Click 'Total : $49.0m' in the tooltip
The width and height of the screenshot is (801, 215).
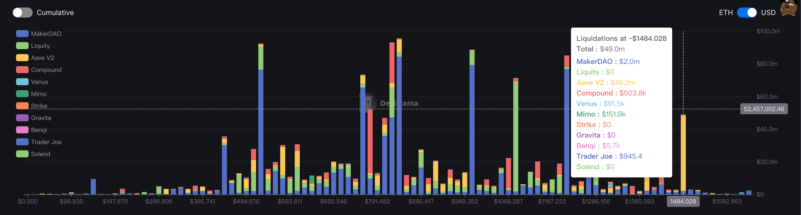pyautogui.click(x=600, y=49)
